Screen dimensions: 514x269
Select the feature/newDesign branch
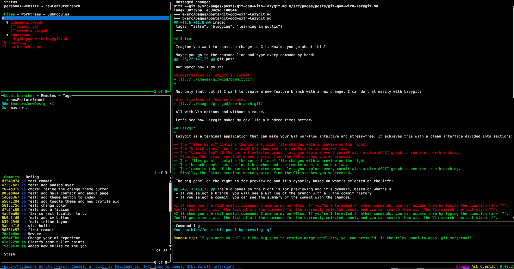29,104
